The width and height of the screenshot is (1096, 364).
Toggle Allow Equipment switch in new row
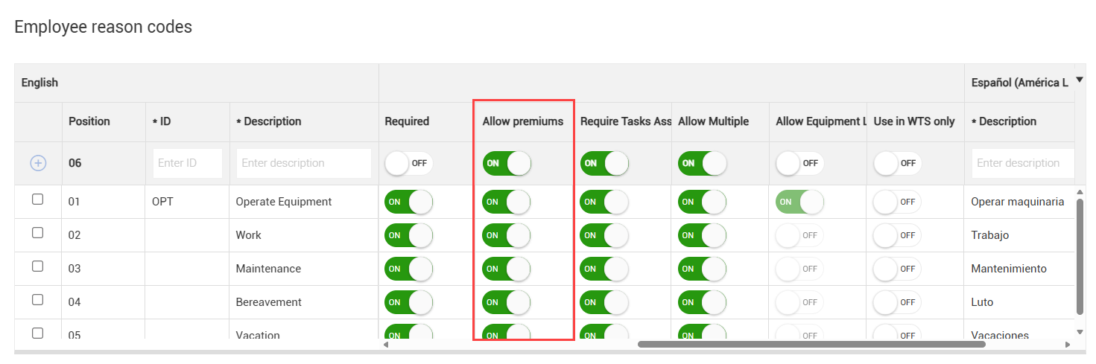click(x=799, y=163)
